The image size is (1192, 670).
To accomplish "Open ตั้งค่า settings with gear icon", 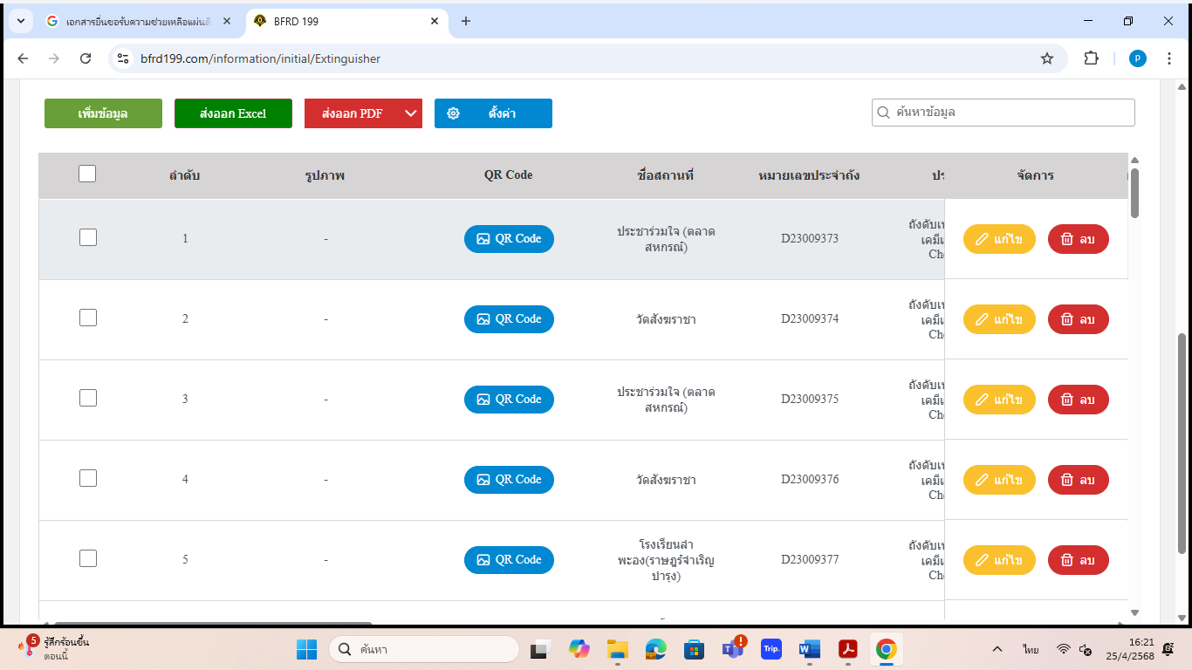I will tap(493, 113).
